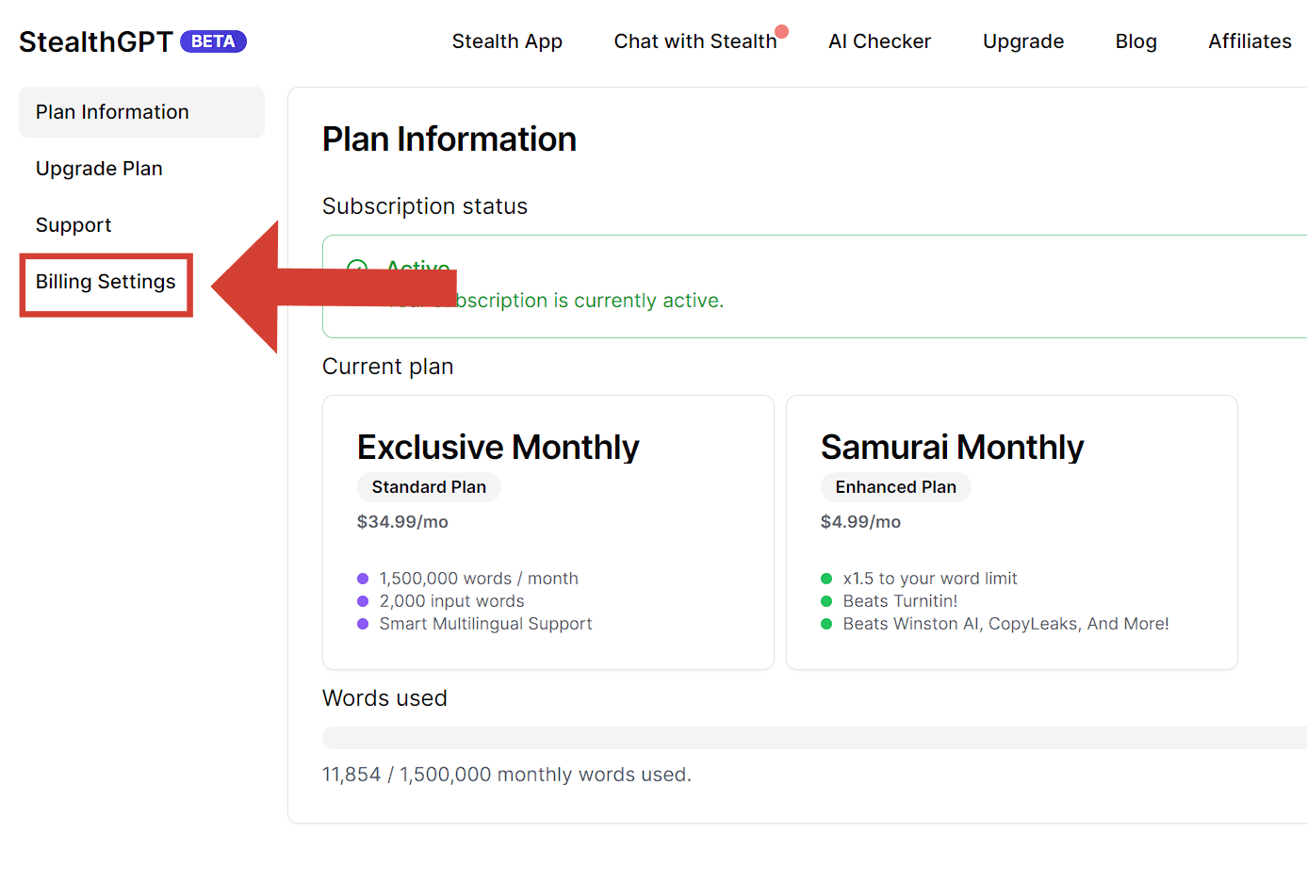Open Stealth App from top navigation
Image resolution: width=1307 pixels, height=883 pixels.
coord(507,41)
